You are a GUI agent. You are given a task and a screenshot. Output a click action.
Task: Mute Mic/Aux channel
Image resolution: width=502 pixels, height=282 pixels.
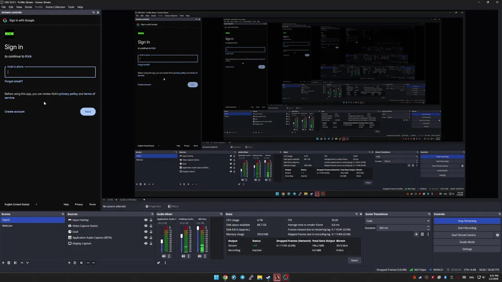[x=200, y=256]
